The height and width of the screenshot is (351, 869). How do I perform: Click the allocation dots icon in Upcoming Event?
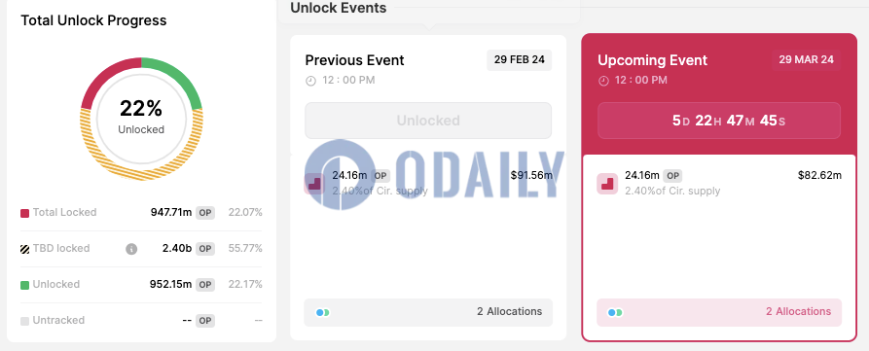pos(615,312)
